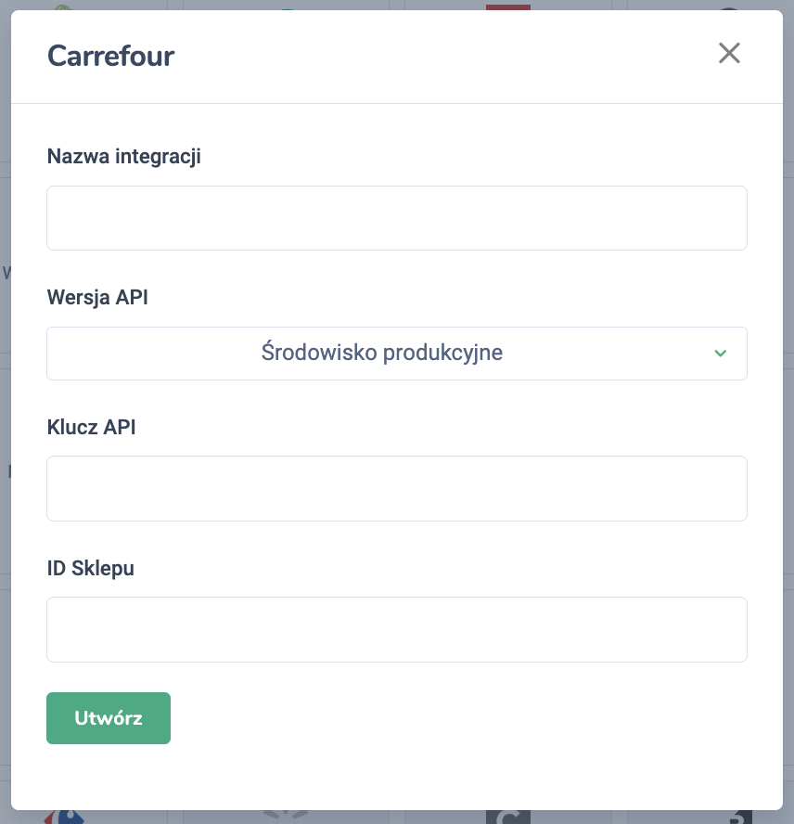The width and height of the screenshot is (794, 824).
Task: Click the Nazwa integracji label
Action: 123,156
